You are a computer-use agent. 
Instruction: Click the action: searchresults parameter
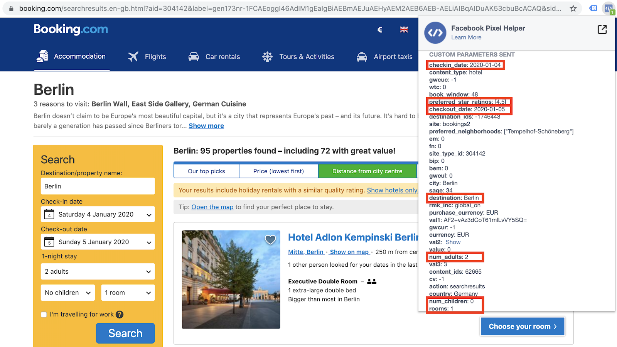click(x=457, y=286)
